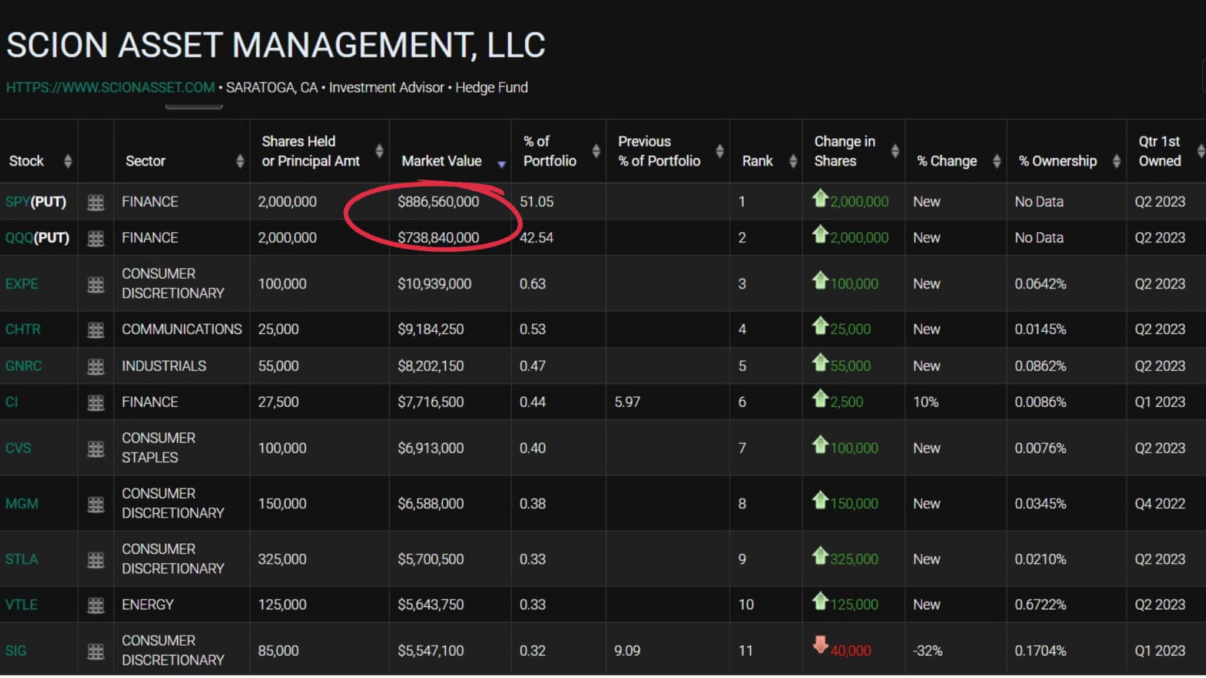Sort by Rank column arrows
The width and height of the screenshot is (1206, 678).
793,161
